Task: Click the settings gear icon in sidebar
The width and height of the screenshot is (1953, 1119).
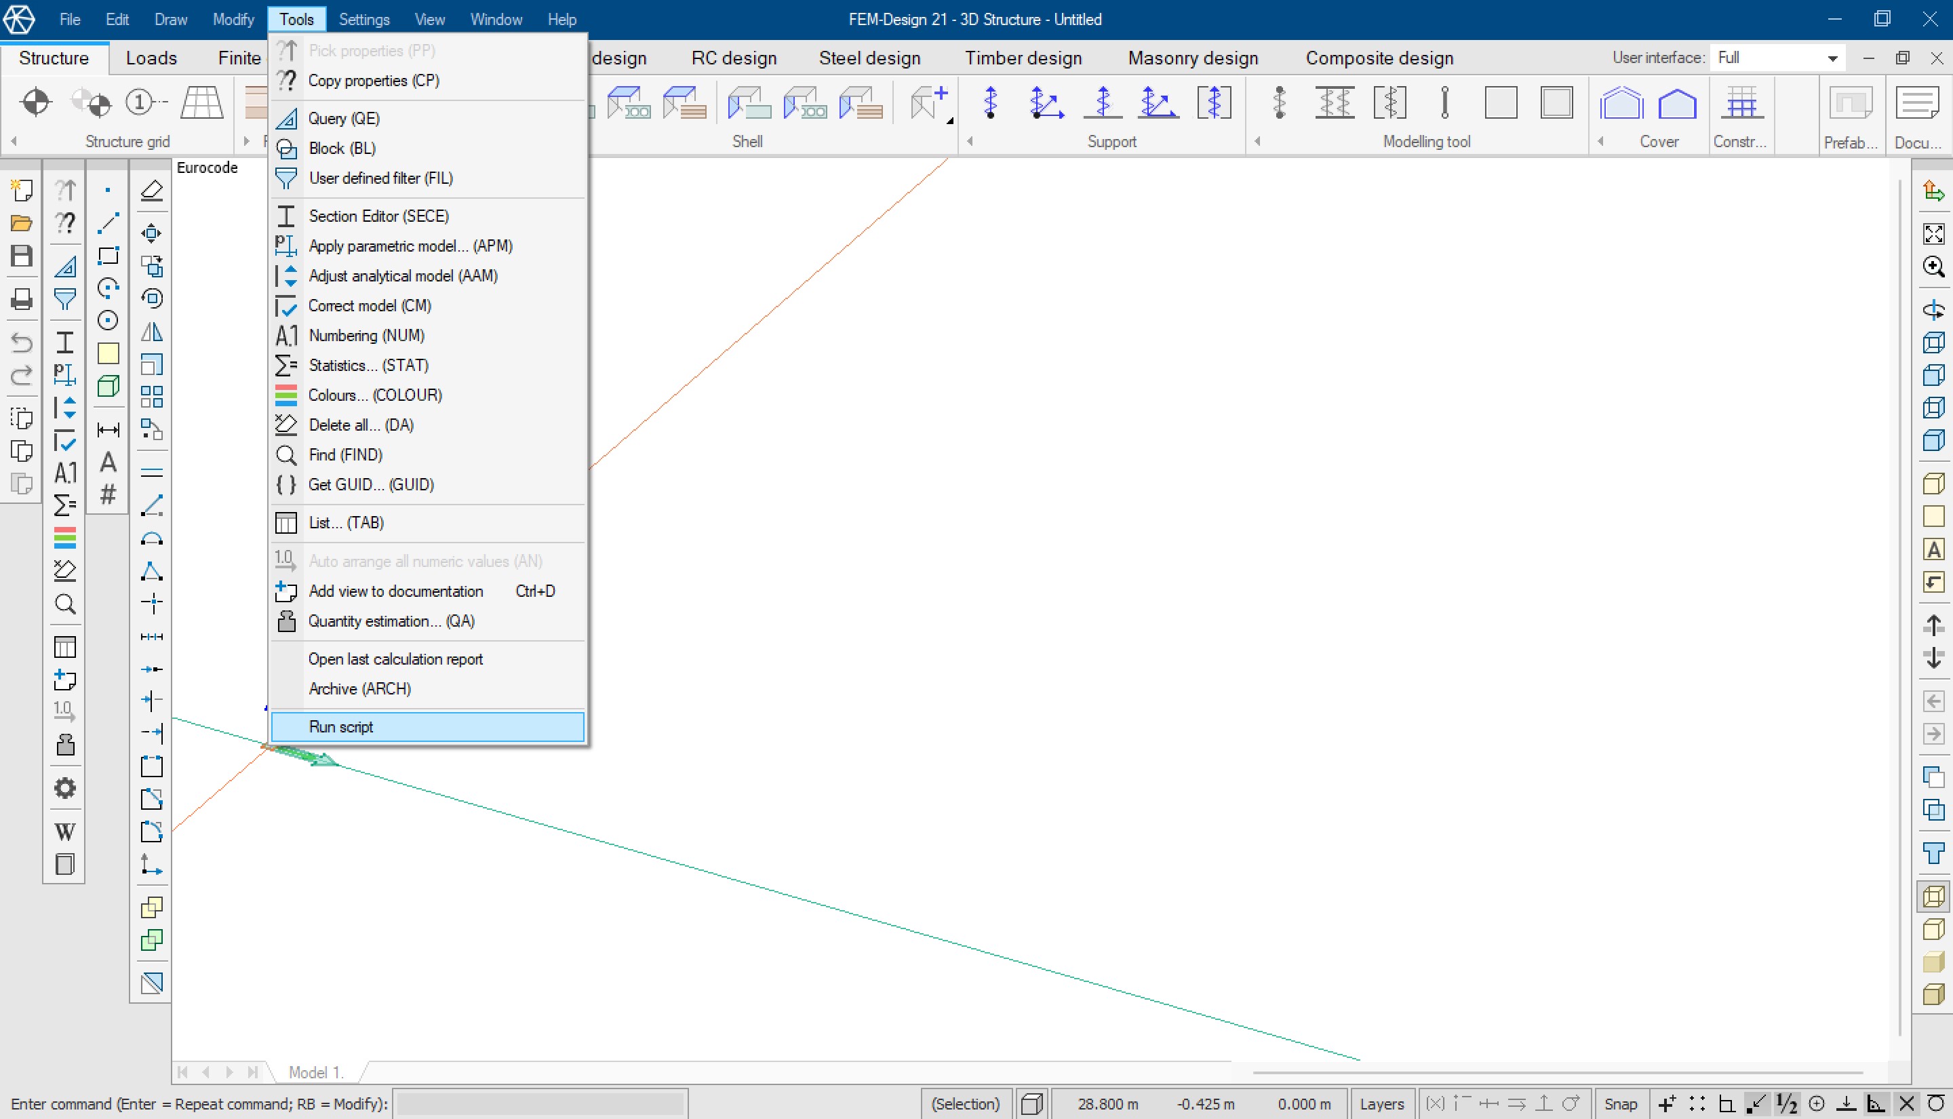Action: [x=64, y=788]
